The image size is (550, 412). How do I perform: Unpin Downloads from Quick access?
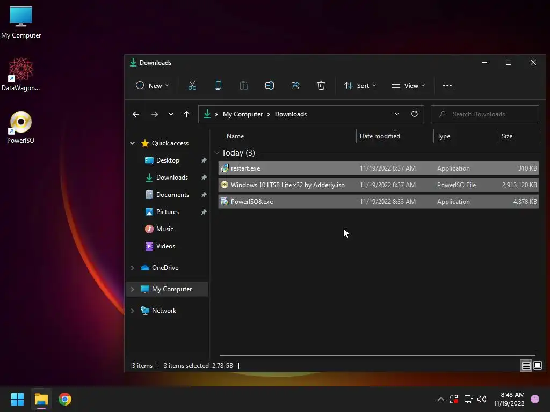coord(204,178)
